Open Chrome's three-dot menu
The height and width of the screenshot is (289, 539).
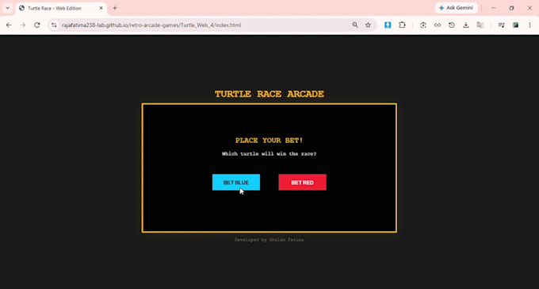point(529,25)
